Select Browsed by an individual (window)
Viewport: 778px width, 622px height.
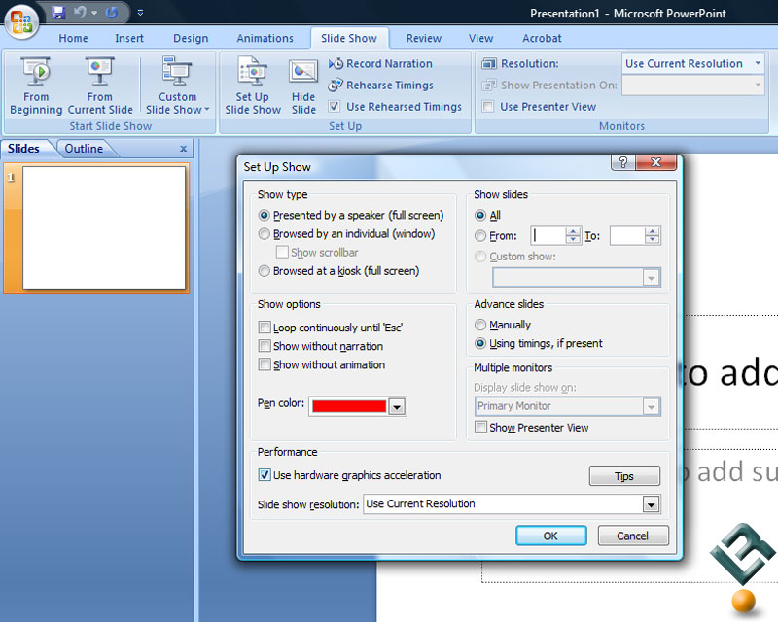(265, 234)
